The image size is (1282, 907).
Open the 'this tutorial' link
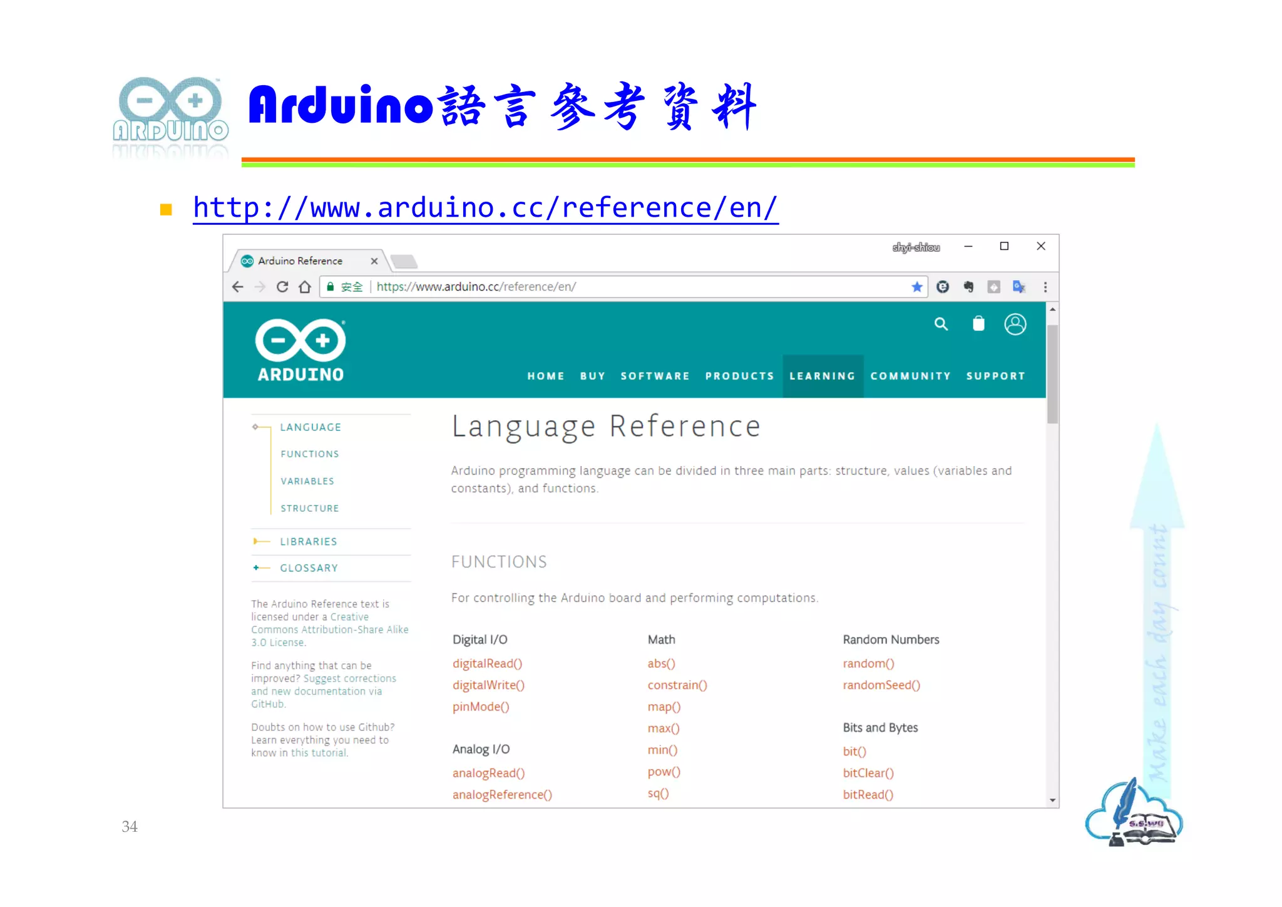pos(319,753)
